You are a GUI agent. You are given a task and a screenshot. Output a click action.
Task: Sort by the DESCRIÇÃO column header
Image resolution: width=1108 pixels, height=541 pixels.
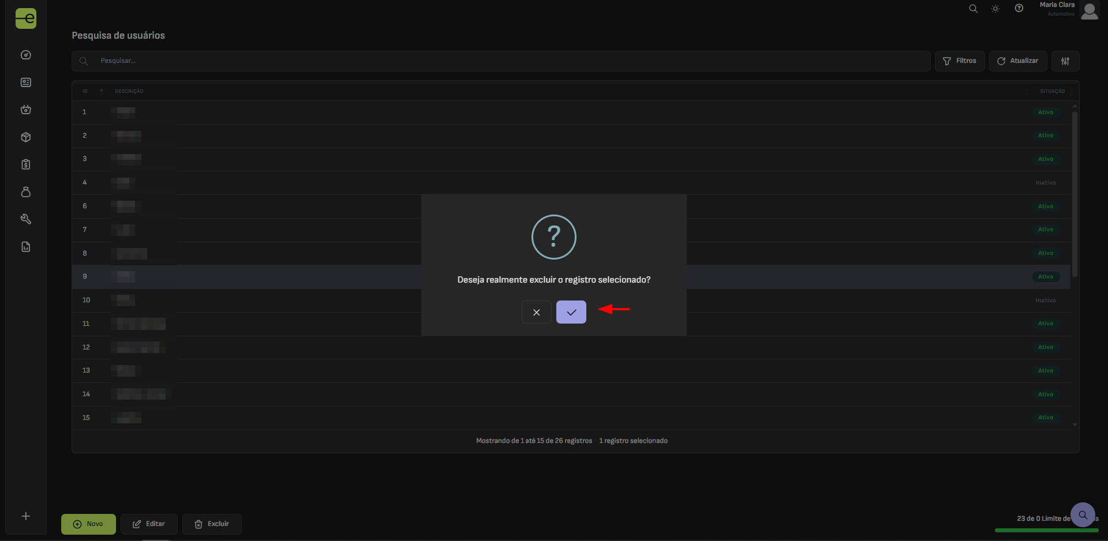tap(129, 91)
